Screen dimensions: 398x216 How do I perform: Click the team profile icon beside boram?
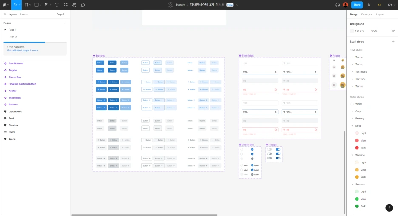(171, 5)
